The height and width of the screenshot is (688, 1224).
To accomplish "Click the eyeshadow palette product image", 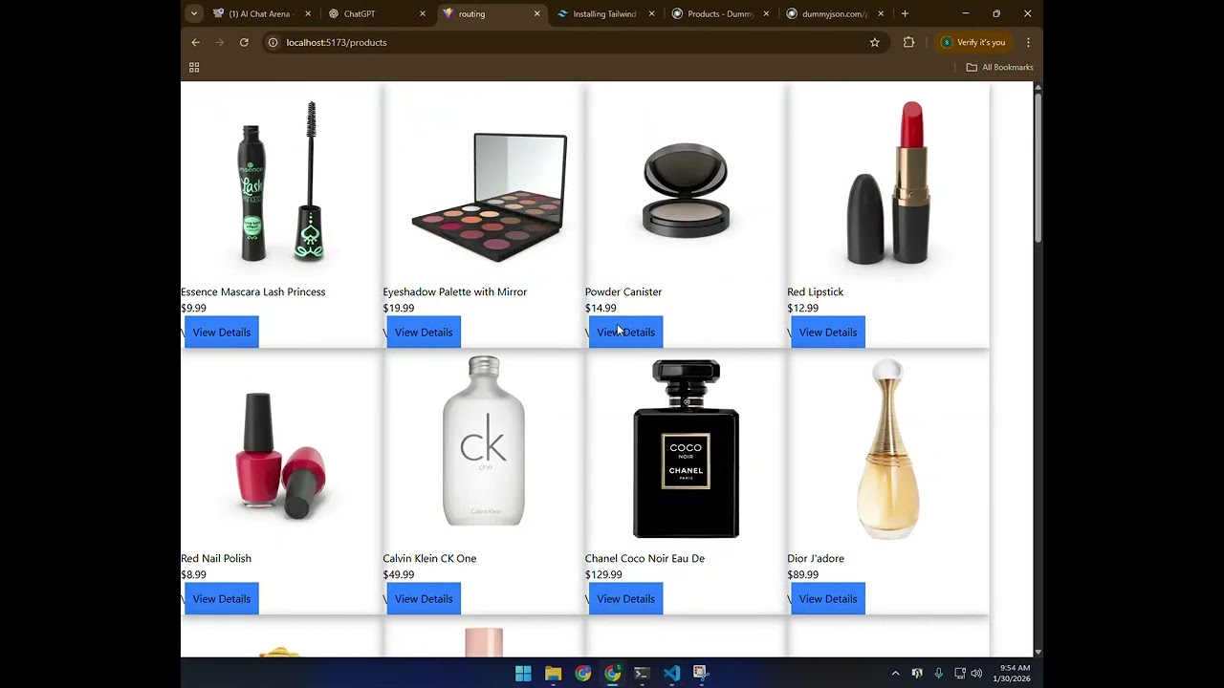I will tap(484, 182).
